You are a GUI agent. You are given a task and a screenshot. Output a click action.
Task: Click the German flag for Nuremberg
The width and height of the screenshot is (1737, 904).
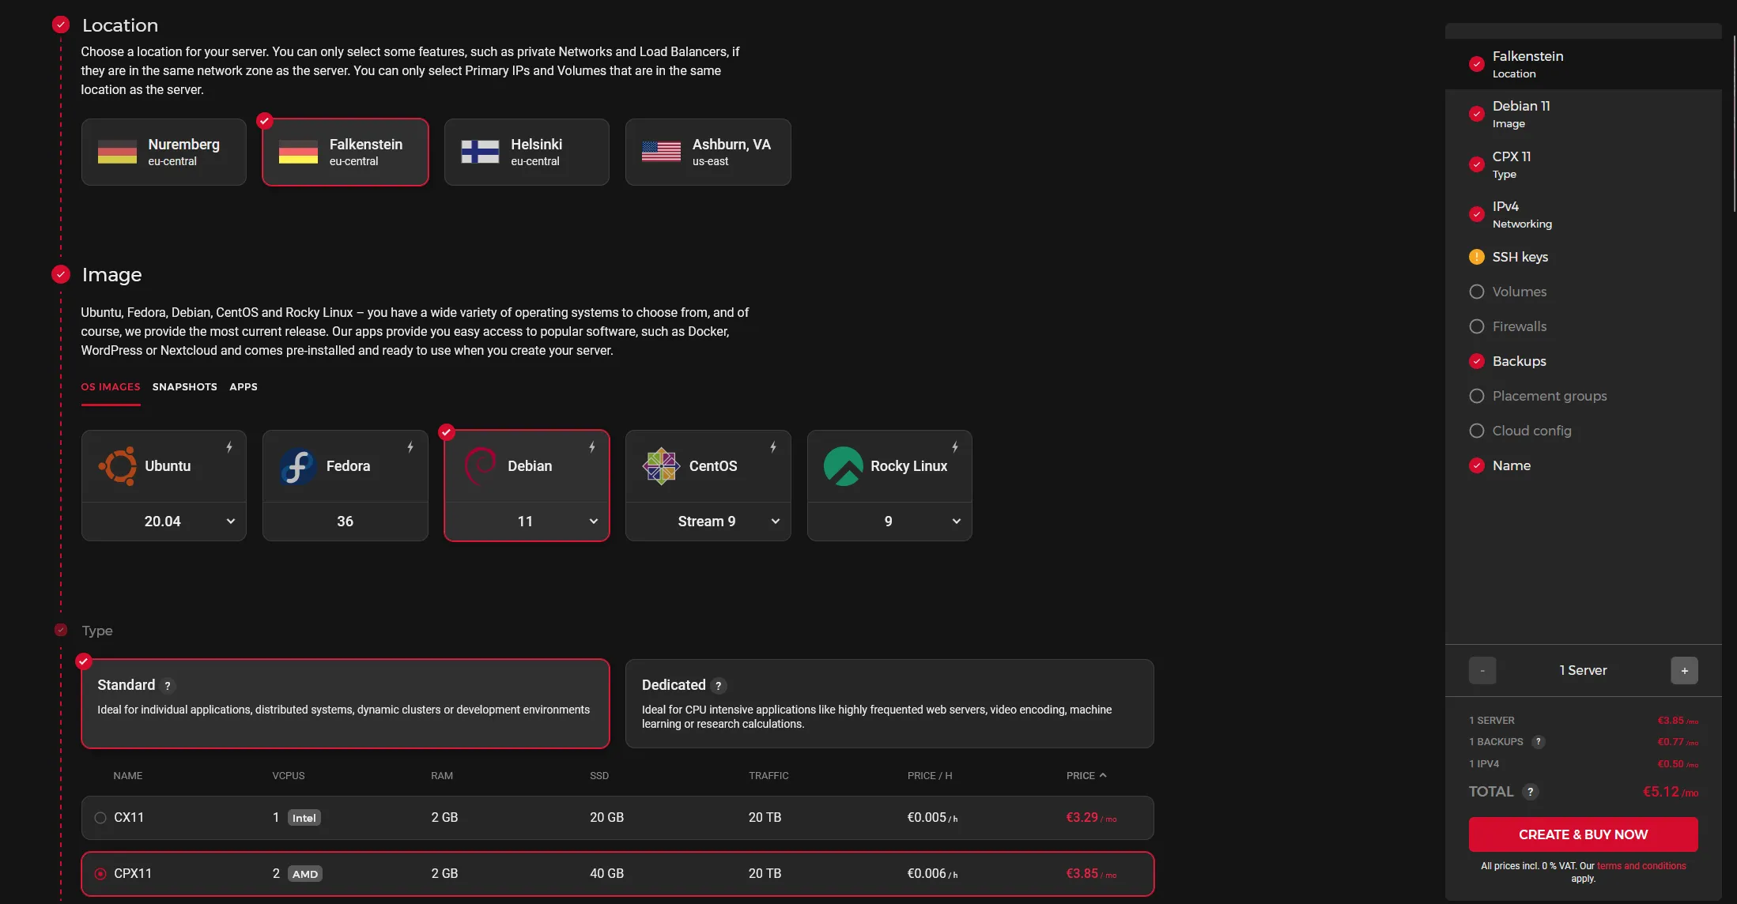[117, 152]
